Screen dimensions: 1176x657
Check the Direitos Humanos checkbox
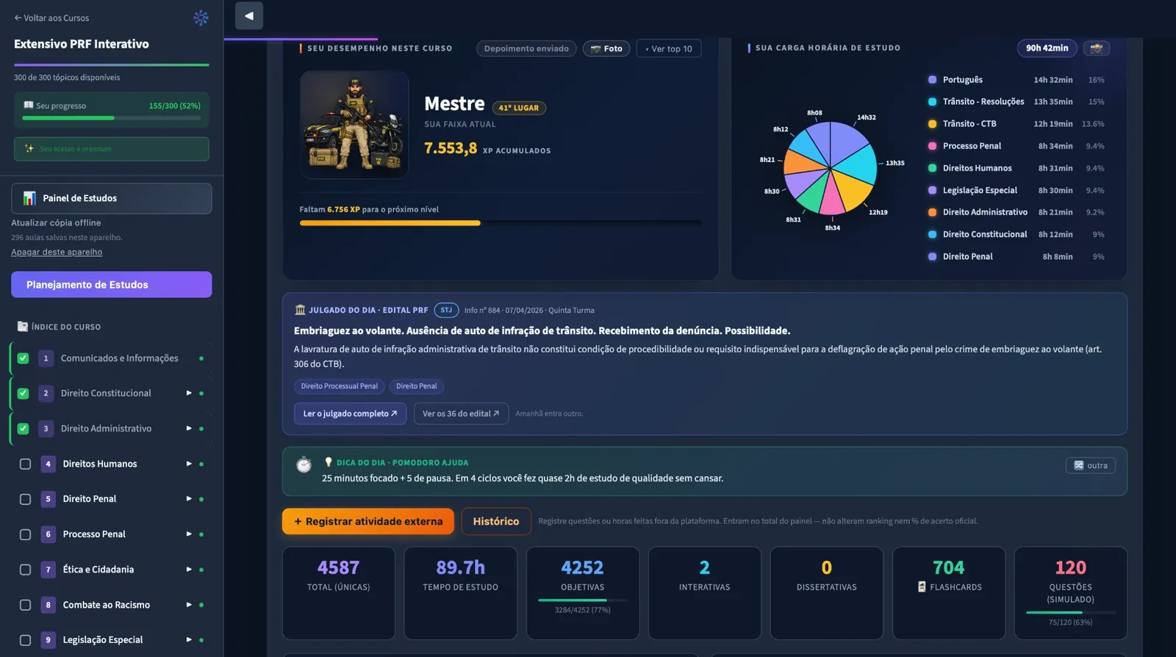tap(25, 464)
